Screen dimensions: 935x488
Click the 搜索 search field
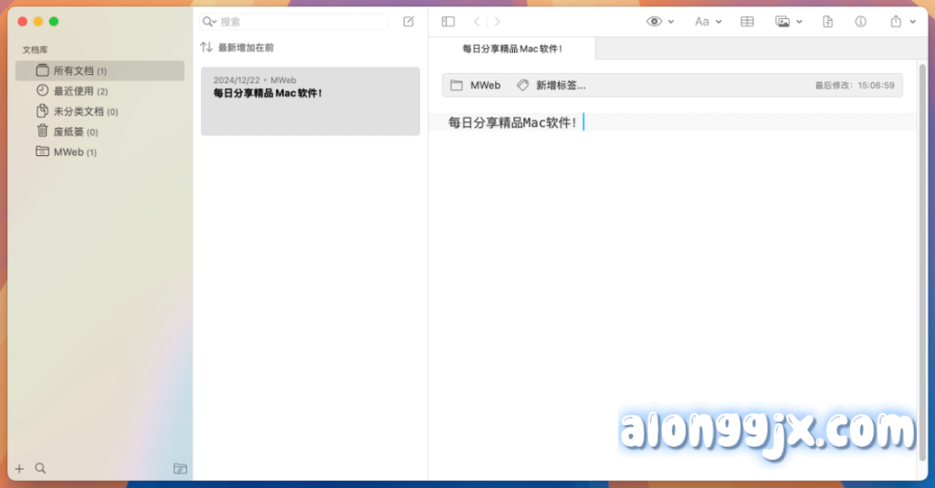301,21
